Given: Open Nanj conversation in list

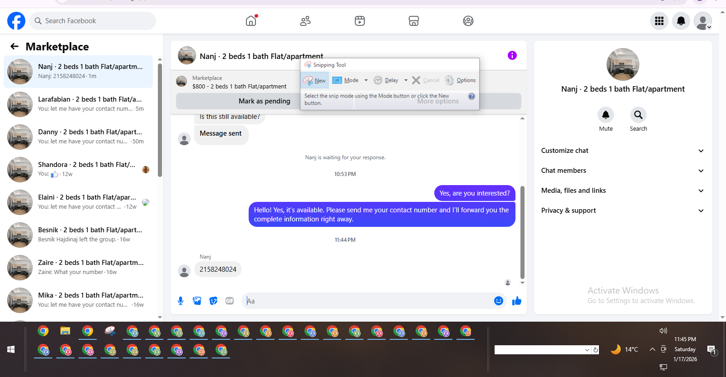Looking at the screenshot, I should [x=78, y=72].
